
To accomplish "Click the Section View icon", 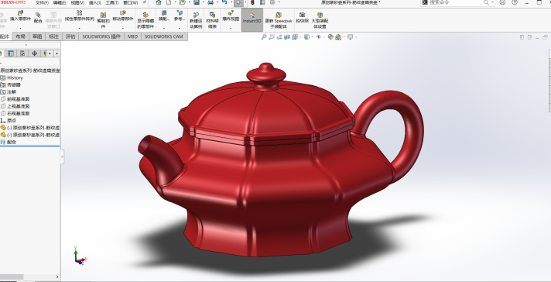I will (x=287, y=36).
